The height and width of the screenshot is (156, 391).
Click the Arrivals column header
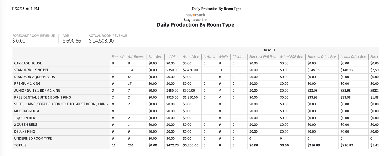pos(209,56)
